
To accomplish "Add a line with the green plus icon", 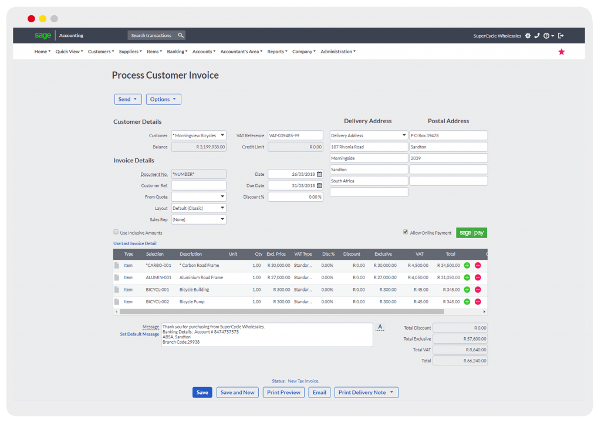I will [x=467, y=265].
